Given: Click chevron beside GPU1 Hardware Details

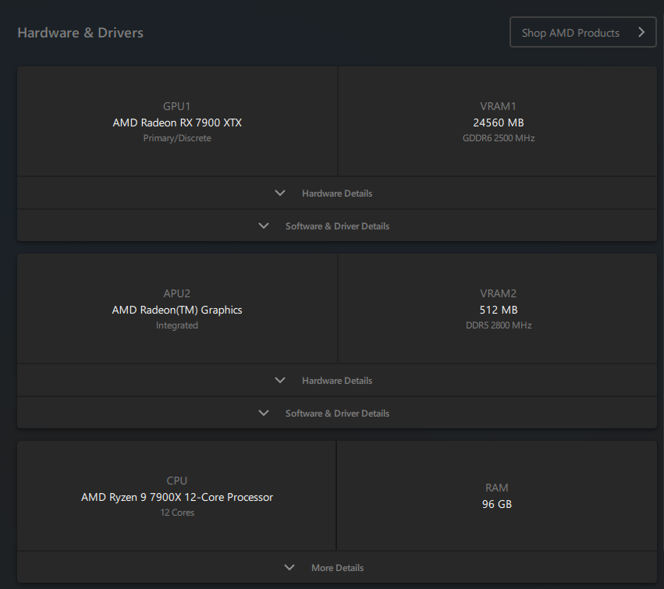Looking at the screenshot, I should pos(280,193).
